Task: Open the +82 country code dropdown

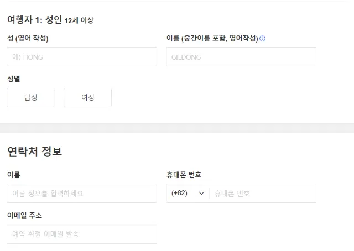Action: [188, 193]
